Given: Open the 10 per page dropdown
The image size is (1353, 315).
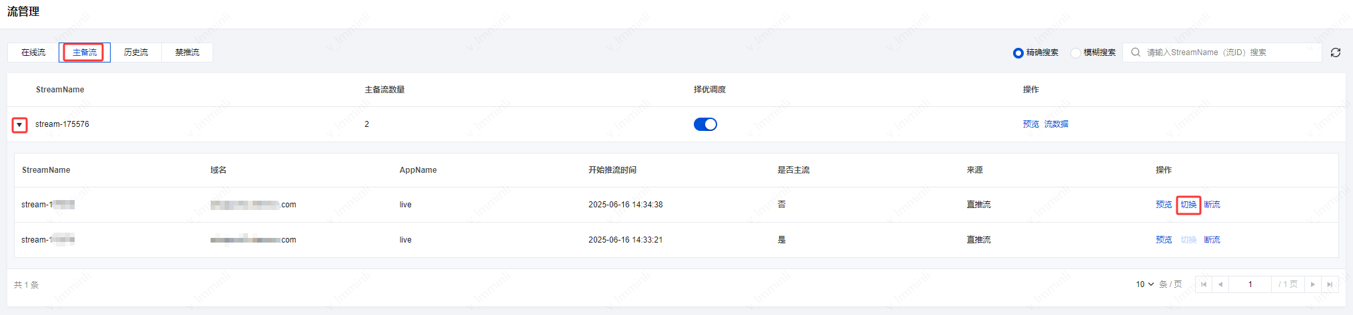Looking at the screenshot, I should click(x=1144, y=284).
